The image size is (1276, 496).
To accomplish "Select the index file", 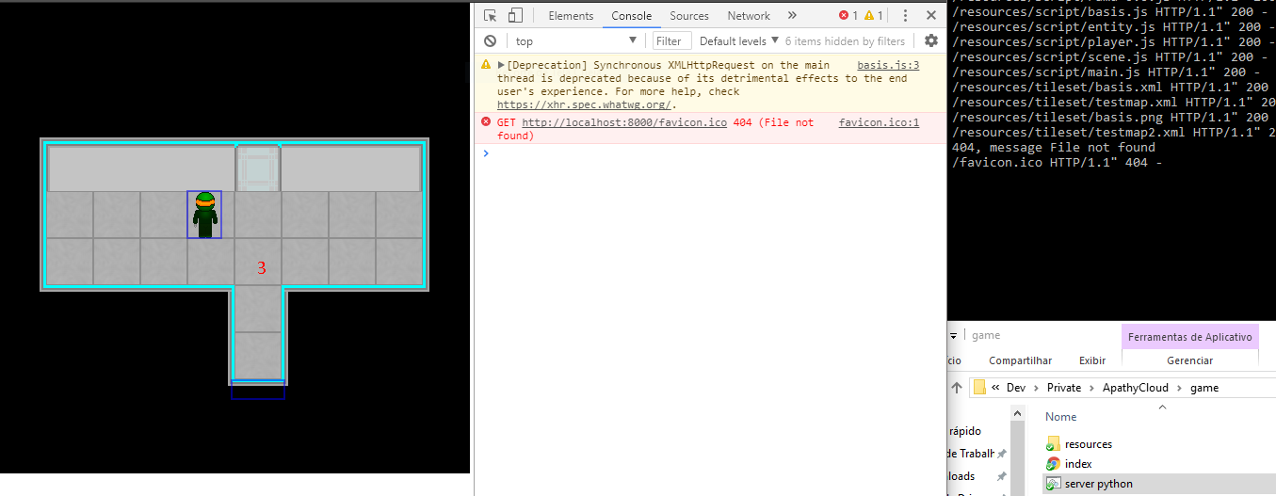I will (1078, 464).
